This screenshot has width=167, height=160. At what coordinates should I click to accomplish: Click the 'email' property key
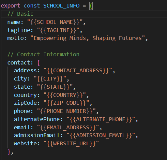pyautogui.click(x=22, y=128)
